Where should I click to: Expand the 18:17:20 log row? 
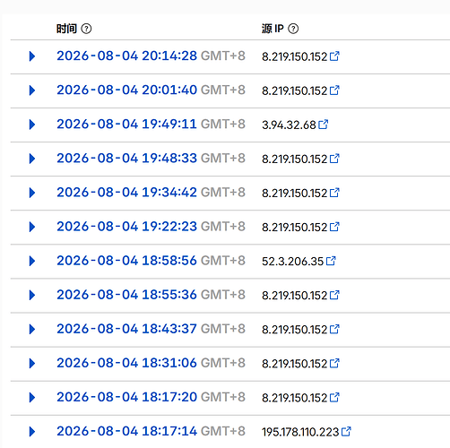tap(32, 397)
